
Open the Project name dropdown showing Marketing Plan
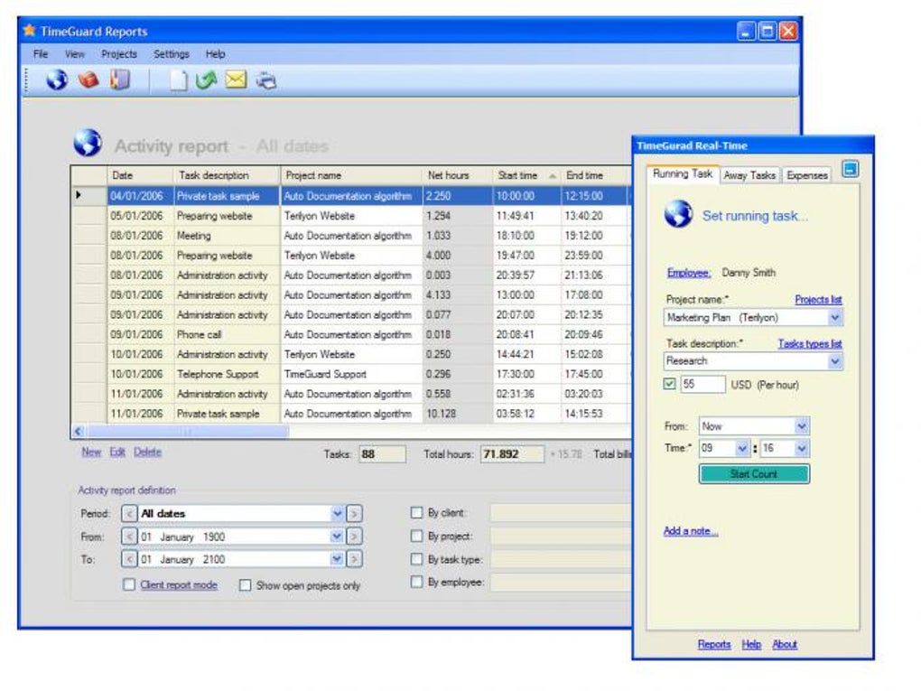coord(837,318)
